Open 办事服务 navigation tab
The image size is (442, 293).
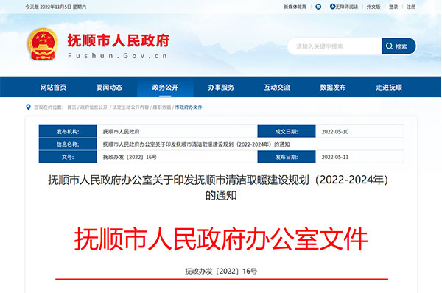pos(221,88)
